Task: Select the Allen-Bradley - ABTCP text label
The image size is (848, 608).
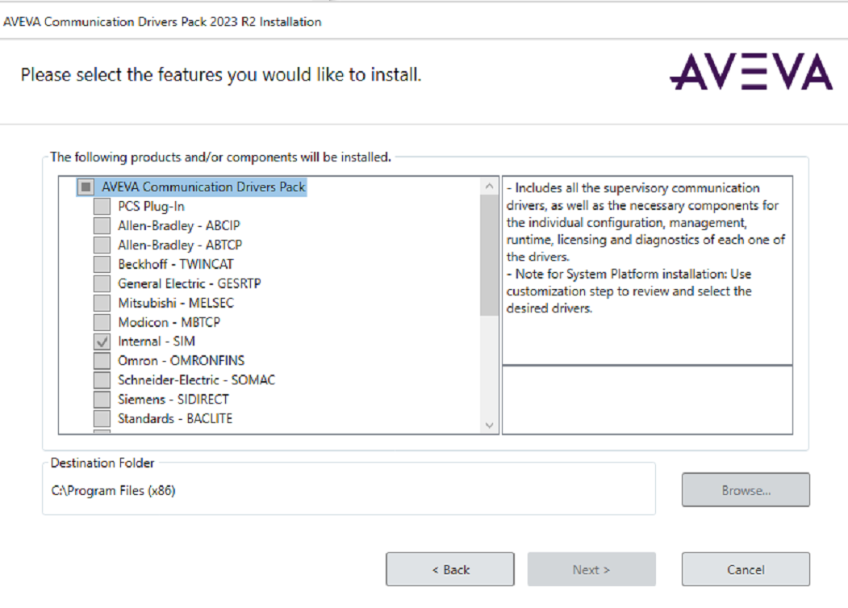Action: click(180, 245)
